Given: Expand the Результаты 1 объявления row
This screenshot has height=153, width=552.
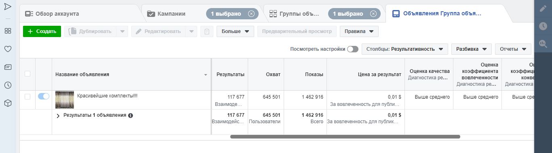Looking at the screenshot, I should (x=58, y=116).
